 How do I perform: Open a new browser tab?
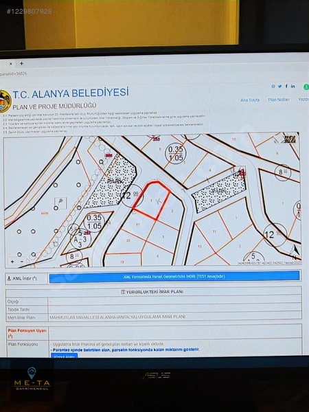[21, 64]
